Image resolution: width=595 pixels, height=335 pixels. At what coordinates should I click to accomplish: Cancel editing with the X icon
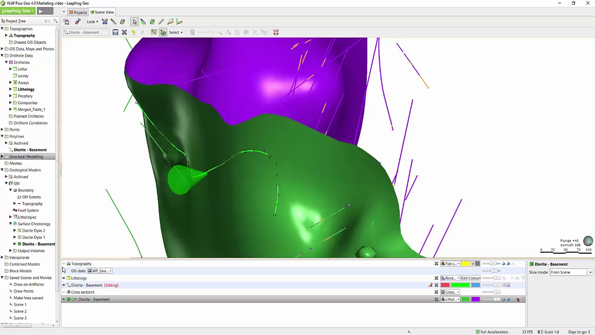click(124, 33)
